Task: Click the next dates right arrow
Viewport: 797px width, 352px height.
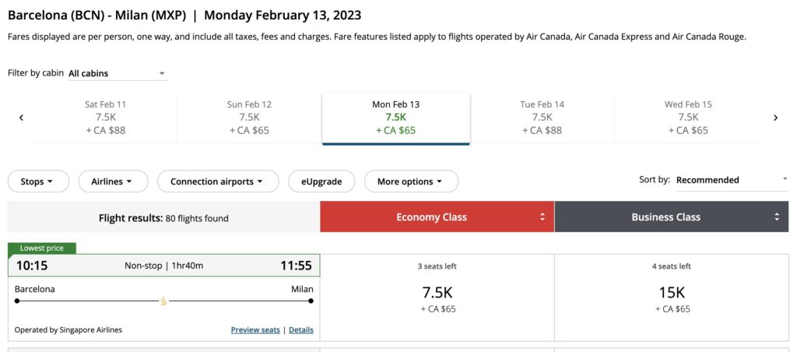Action: (x=775, y=118)
